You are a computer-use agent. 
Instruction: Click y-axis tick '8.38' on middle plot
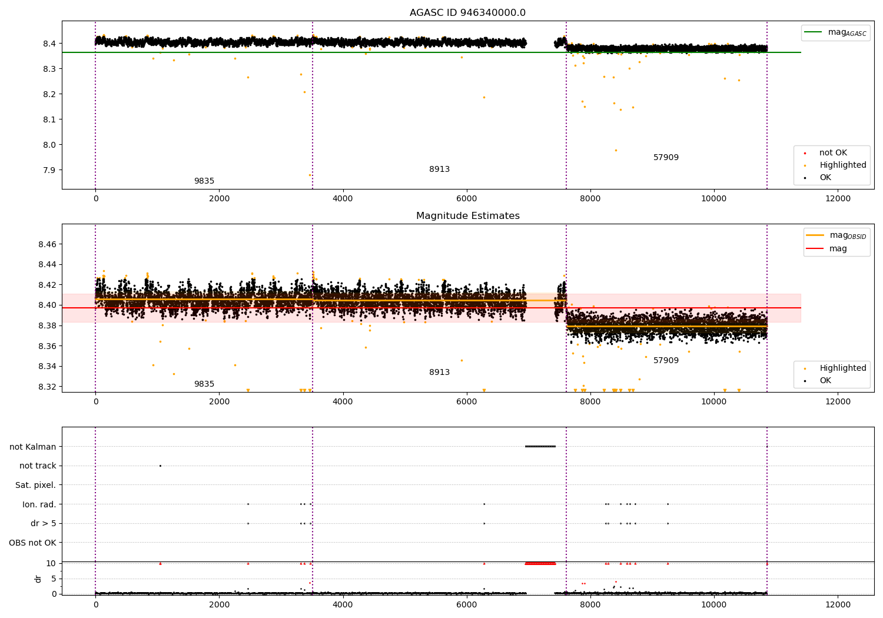[47, 325]
